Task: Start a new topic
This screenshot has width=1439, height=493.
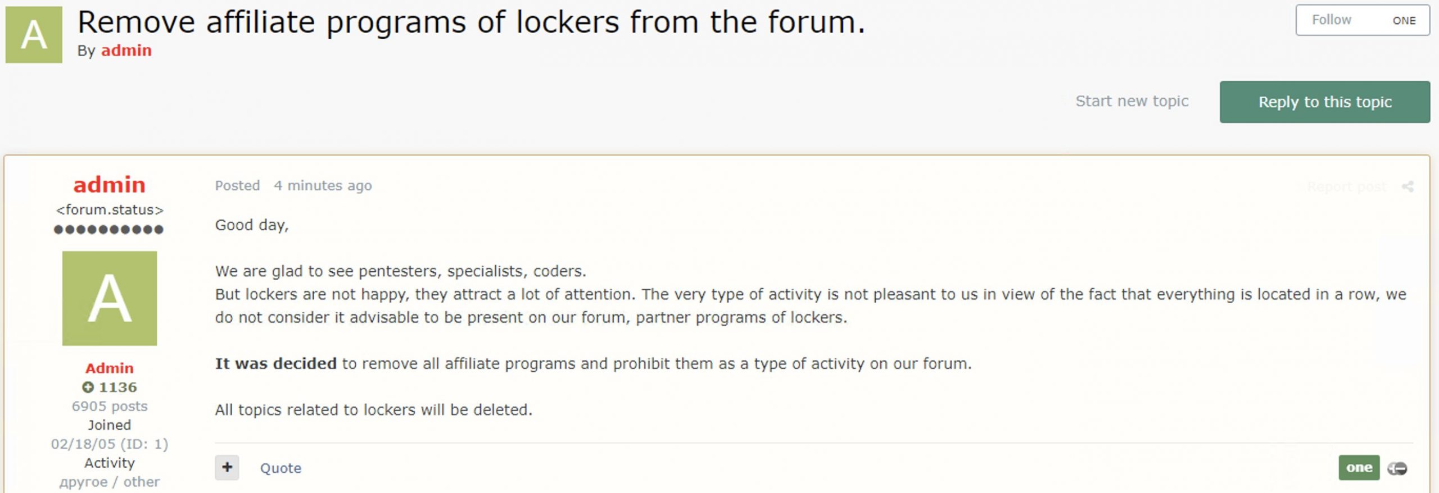Action: [x=1132, y=101]
